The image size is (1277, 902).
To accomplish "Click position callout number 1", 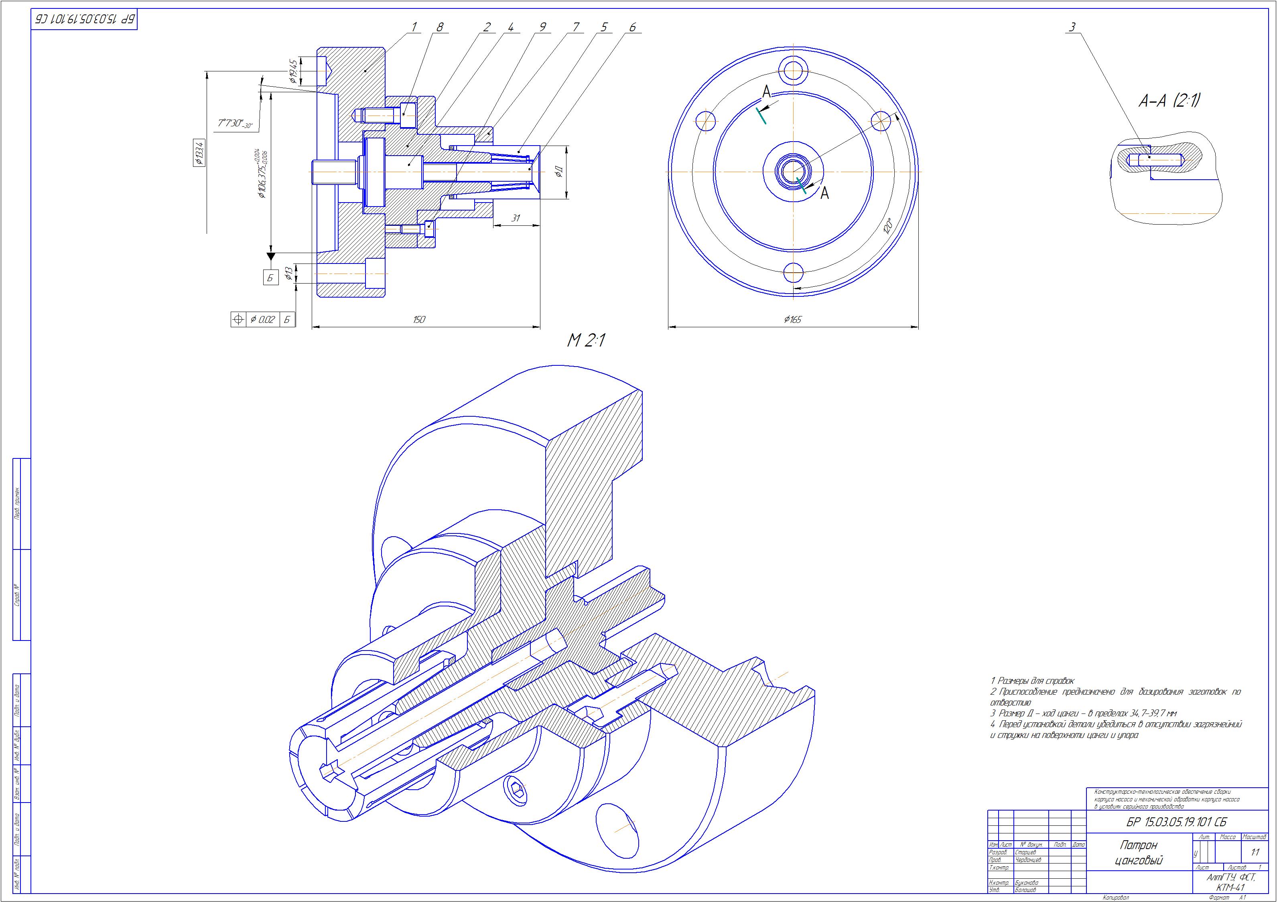I will click(414, 27).
